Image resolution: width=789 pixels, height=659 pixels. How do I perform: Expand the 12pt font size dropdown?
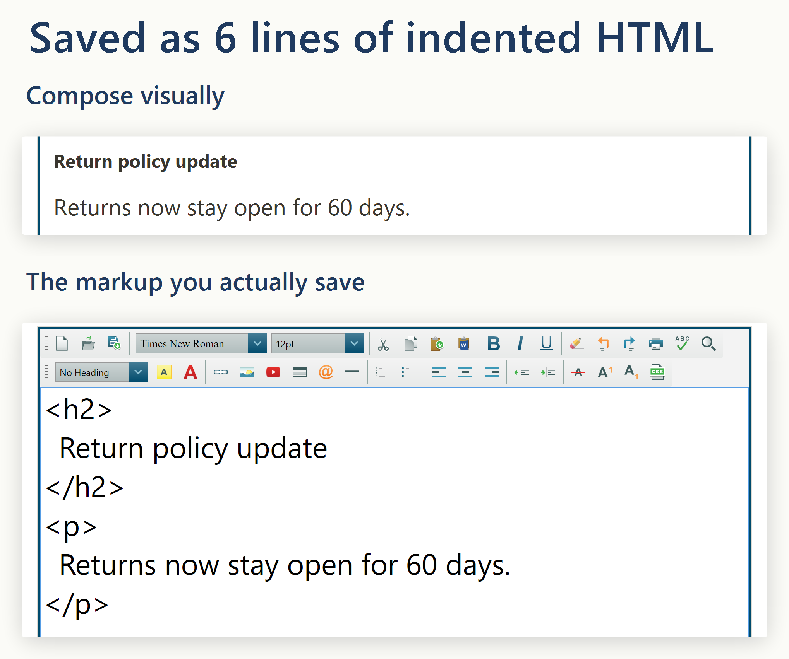click(317, 343)
